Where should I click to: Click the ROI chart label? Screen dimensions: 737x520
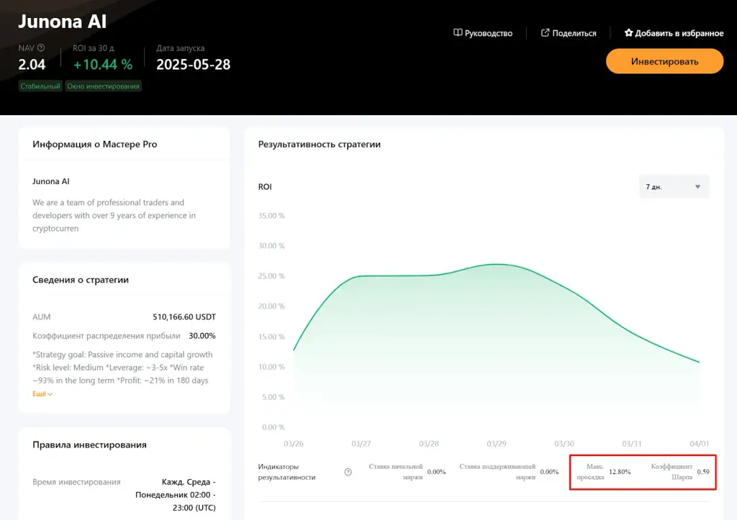click(x=265, y=186)
